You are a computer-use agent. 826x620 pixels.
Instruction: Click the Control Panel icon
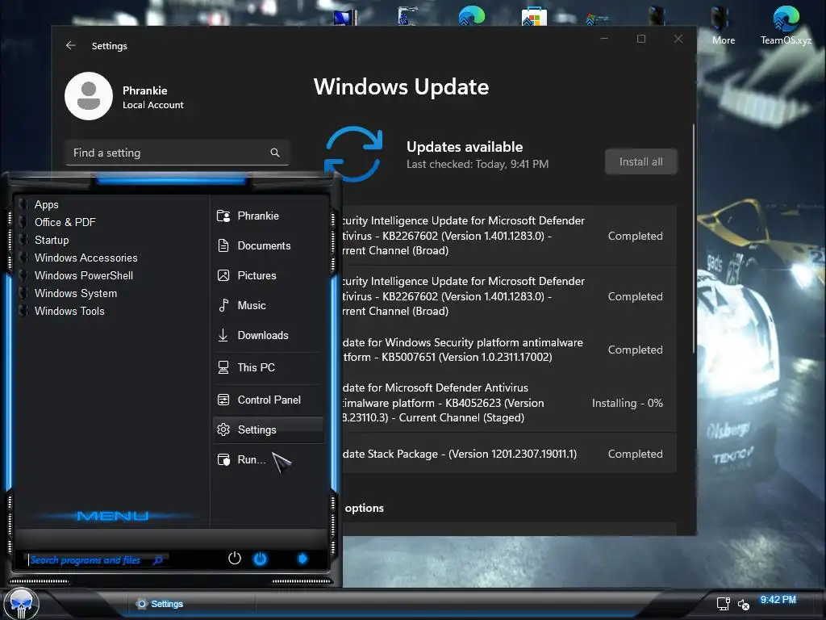click(223, 400)
